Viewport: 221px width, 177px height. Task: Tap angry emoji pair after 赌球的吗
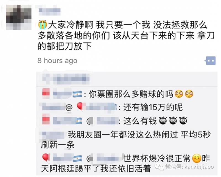pyautogui.click(x=184, y=94)
